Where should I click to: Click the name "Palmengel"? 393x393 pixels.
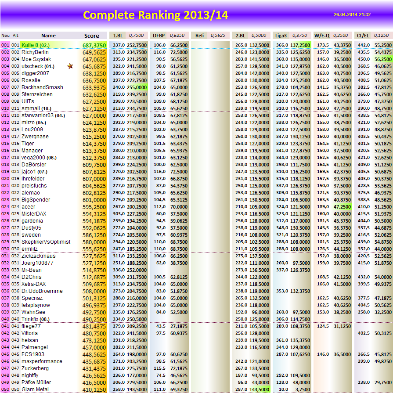tap(35, 347)
